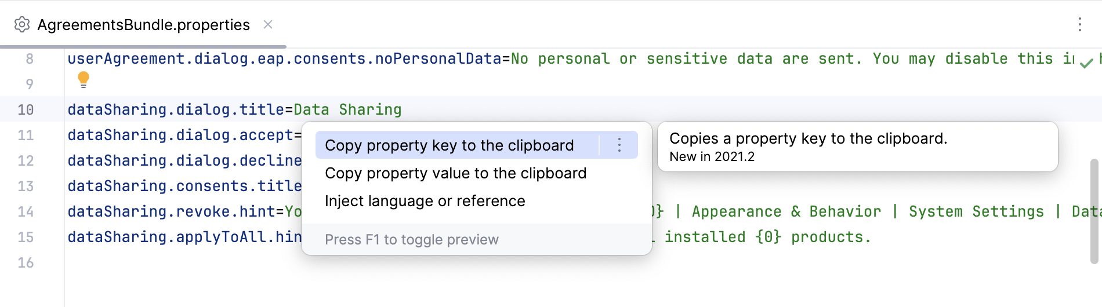Click line number 8 in the gutter
This screenshot has width=1102, height=307.
click(30, 59)
